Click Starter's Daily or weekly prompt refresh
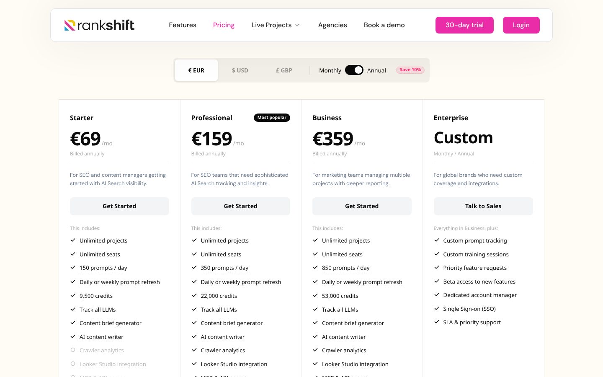This screenshot has width=603, height=377. (120, 282)
